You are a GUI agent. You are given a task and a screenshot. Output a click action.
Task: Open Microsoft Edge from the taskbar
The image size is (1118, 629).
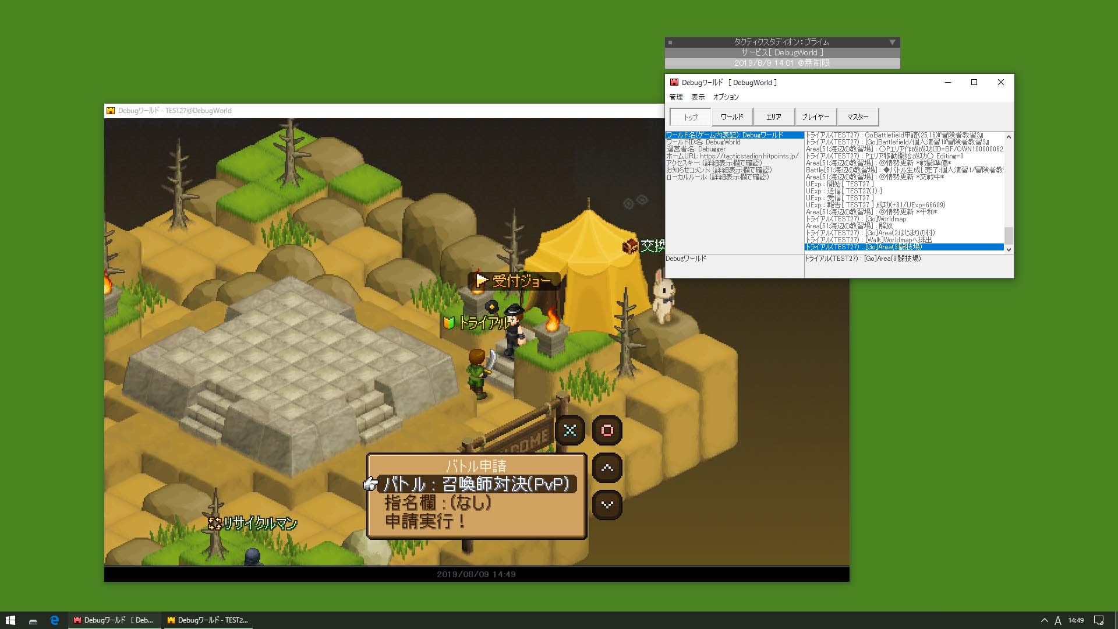pos(55,620)
